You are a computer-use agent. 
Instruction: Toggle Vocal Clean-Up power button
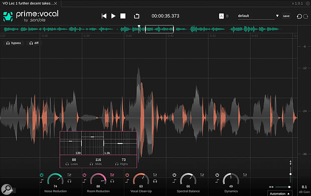pyautogui.click(x=127, y=175)
